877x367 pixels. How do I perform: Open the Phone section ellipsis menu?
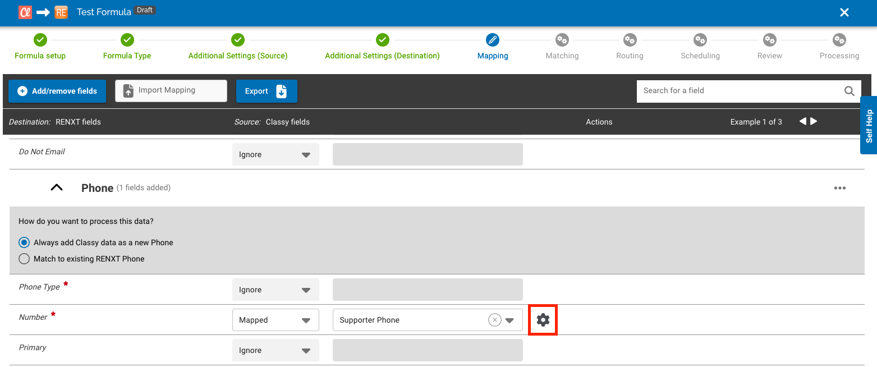coord(839,187)
